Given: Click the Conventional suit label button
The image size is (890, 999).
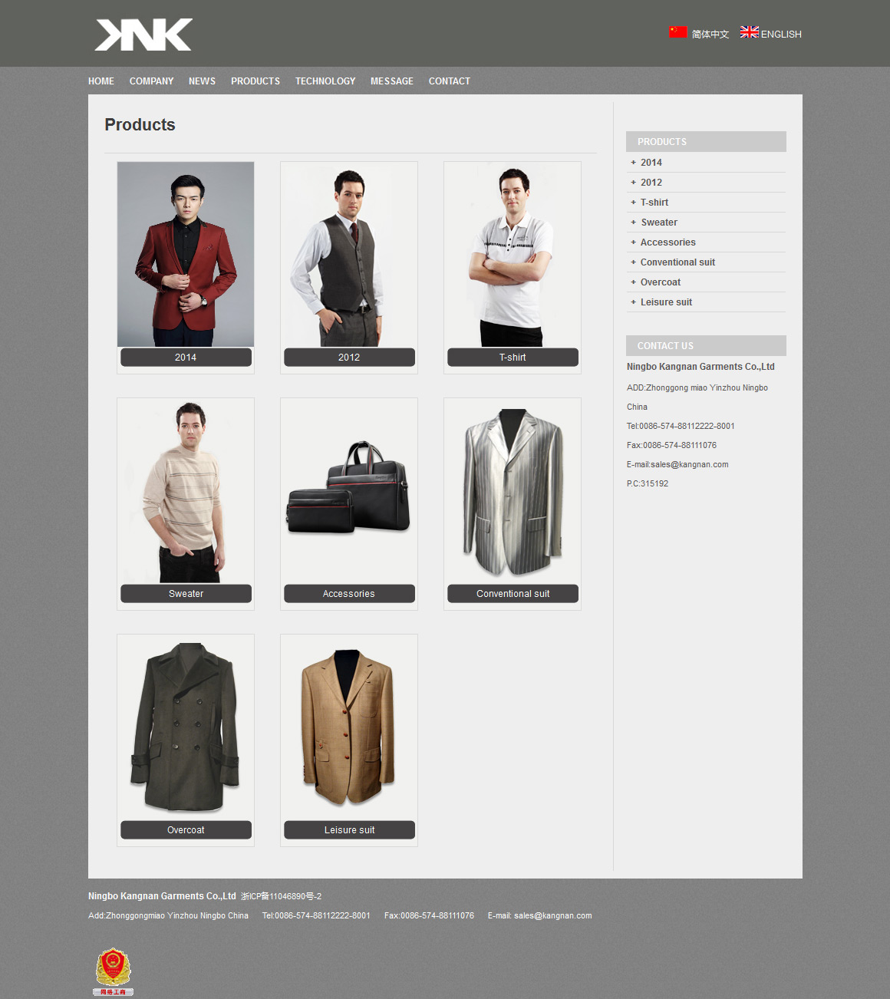Looking at the screenshot, I should point(513,594).
